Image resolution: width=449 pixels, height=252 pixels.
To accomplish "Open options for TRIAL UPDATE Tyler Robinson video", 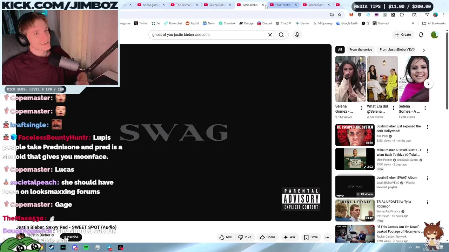I will (x=427, y=202).
